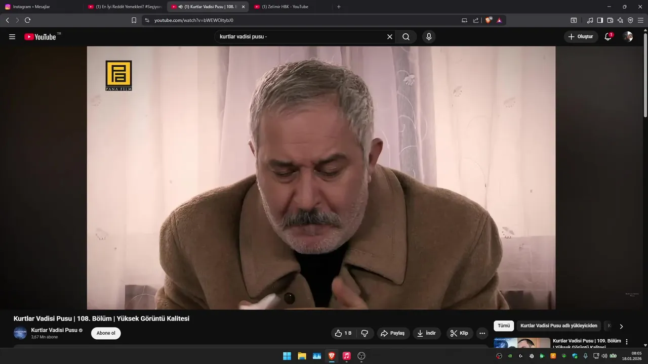
Task: Click the Abone ol subscribe button
Action: coord(106,333)
